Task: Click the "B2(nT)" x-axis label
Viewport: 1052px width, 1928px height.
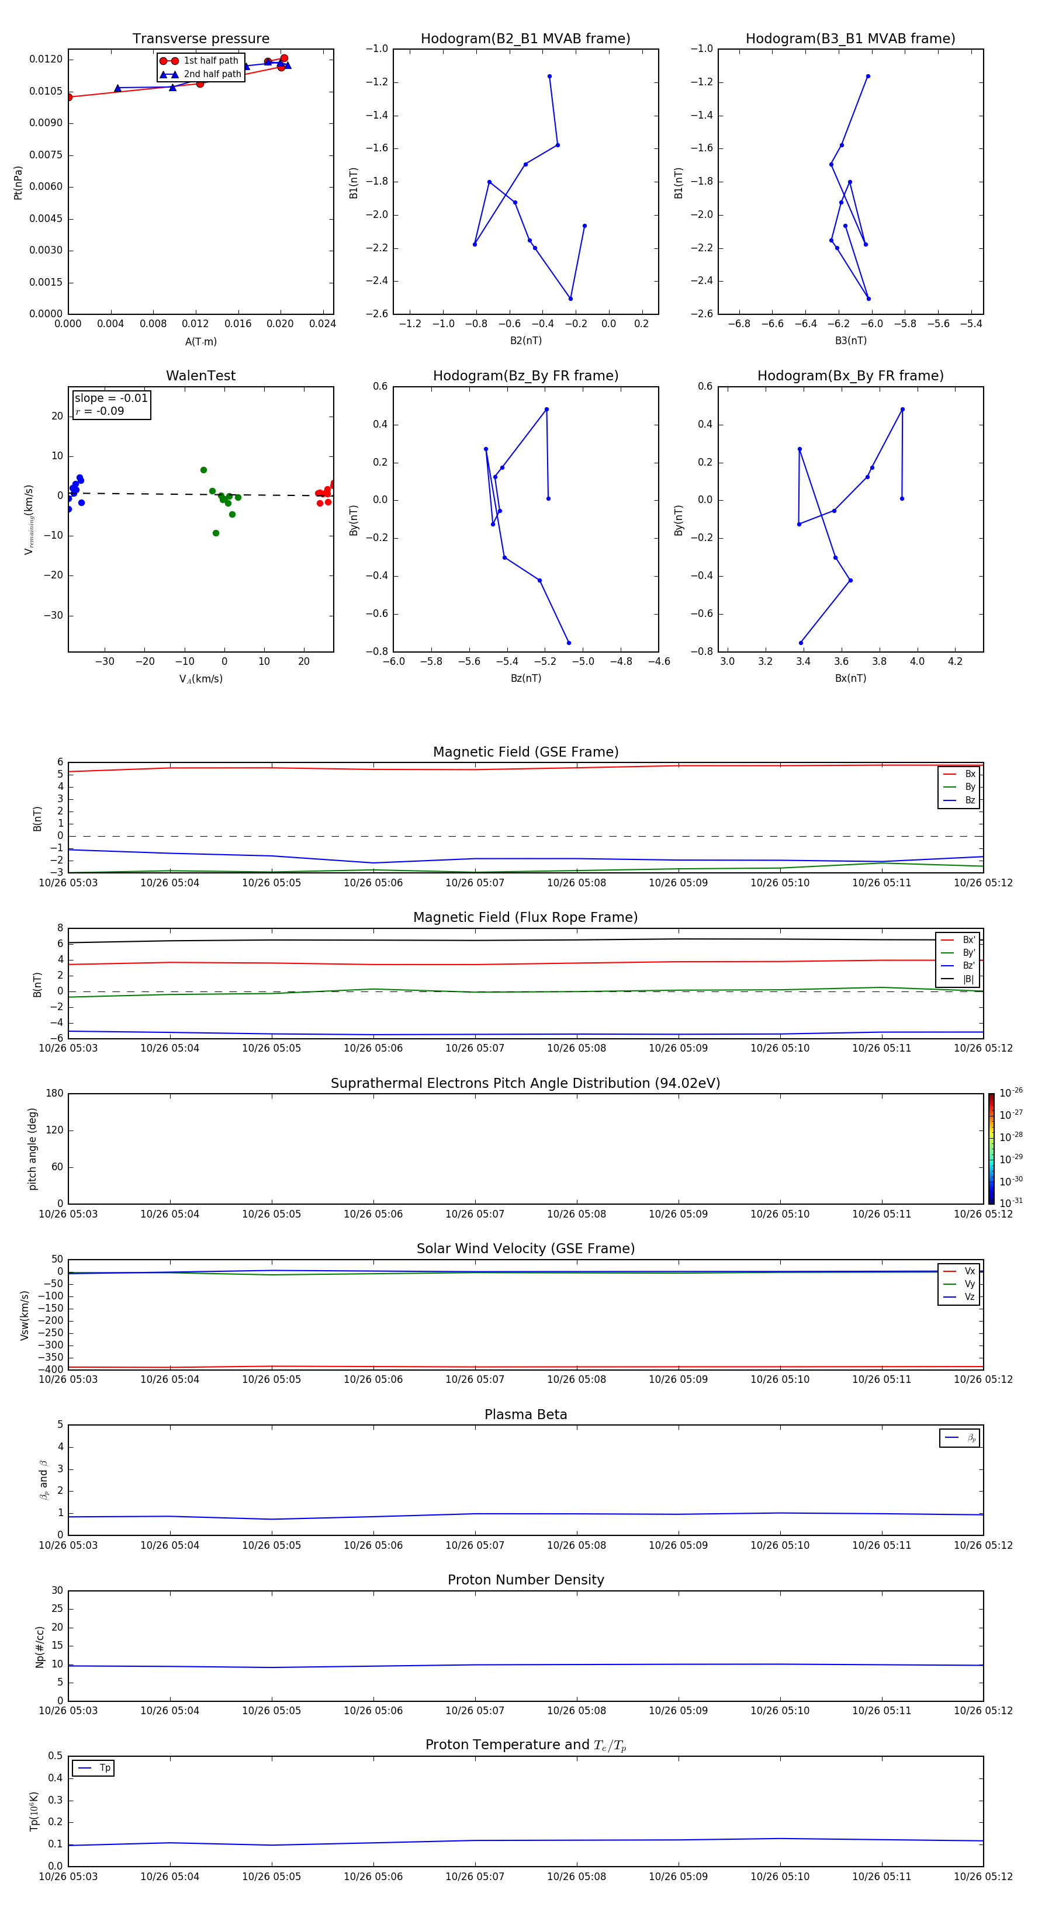Action: point(525,341)
